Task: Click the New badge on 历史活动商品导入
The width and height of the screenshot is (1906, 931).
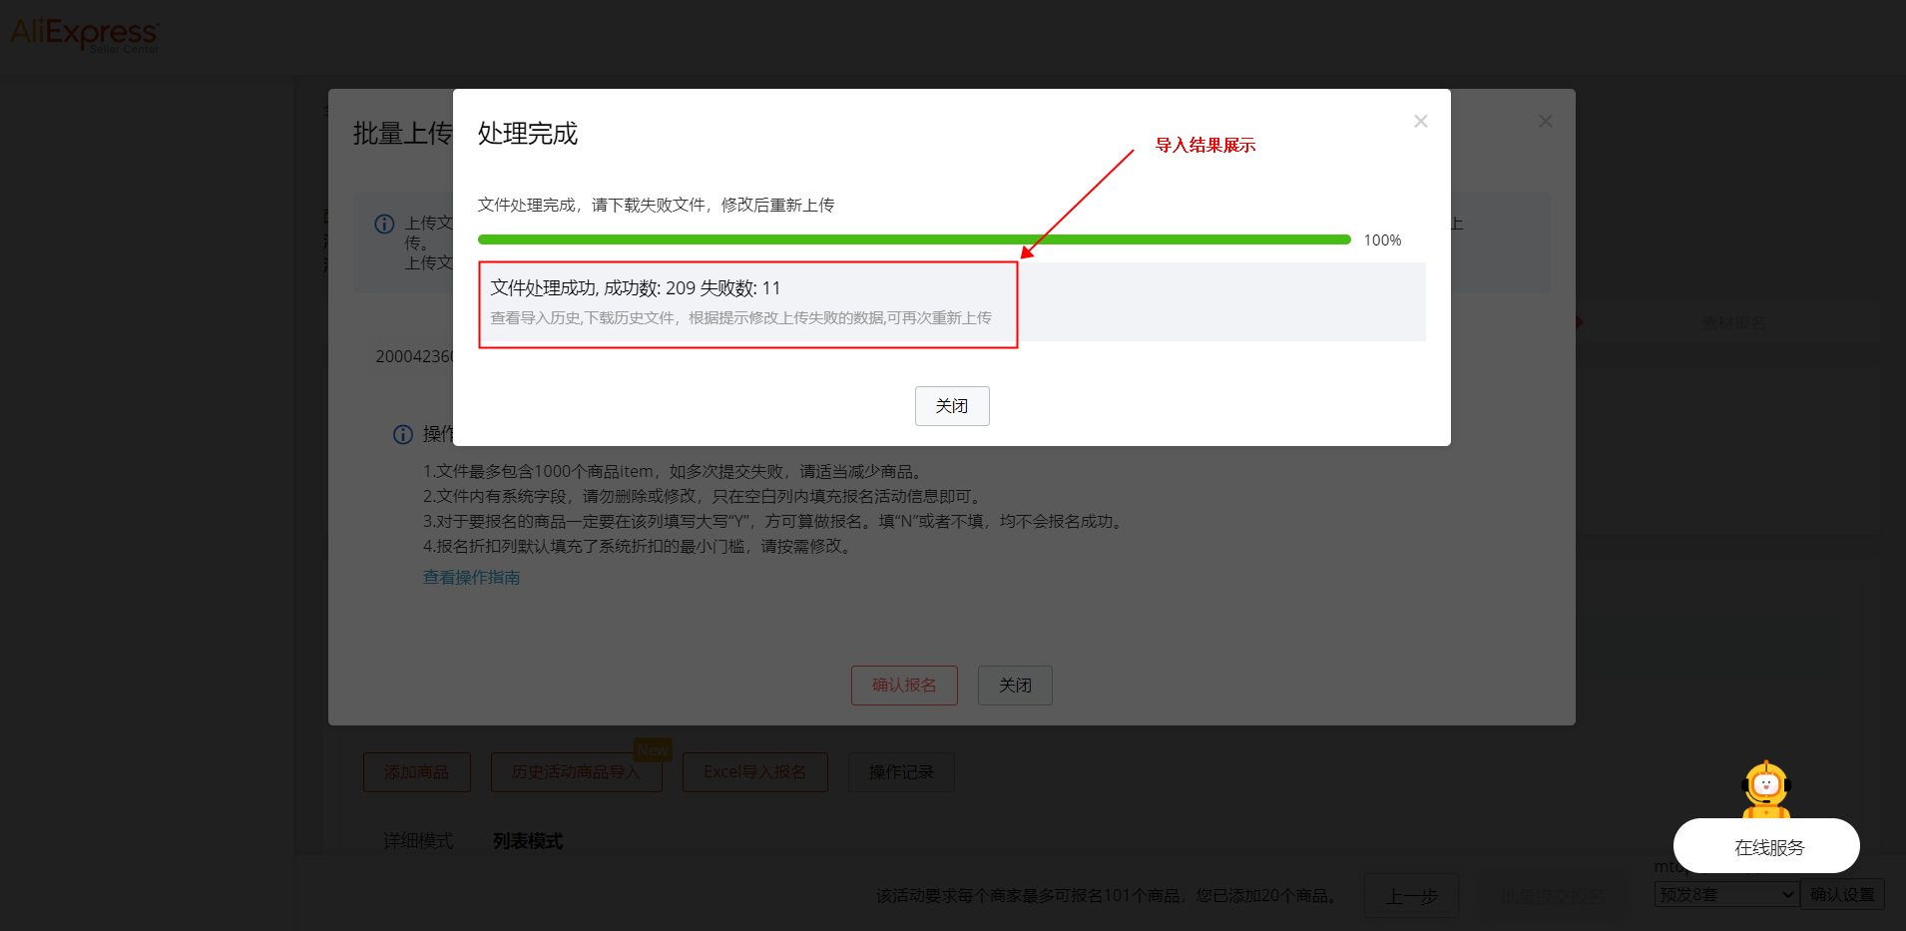Action: [x=653, y=749]
